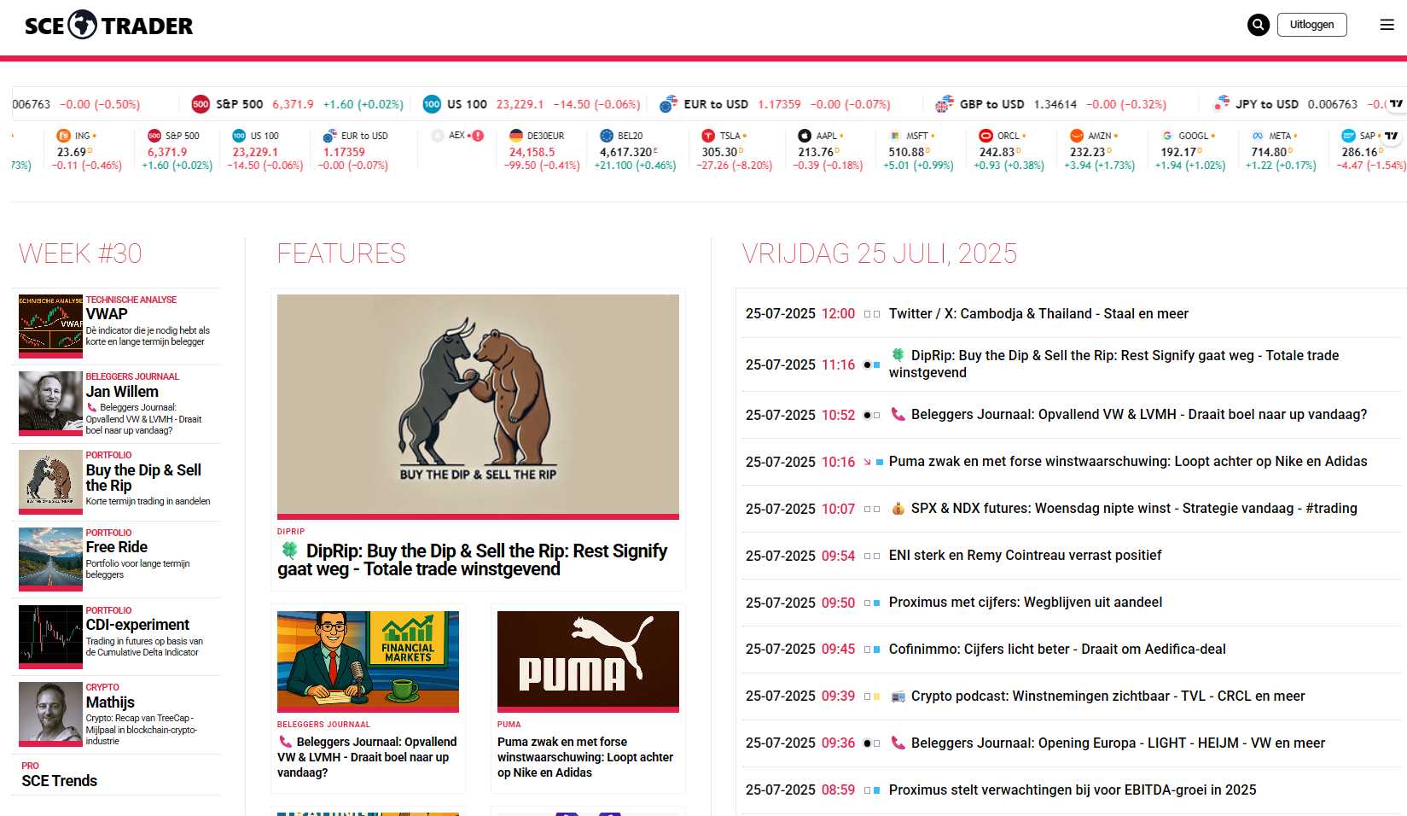Open the Puma winstwaarschuwing feature card headline

tap(585, 757)
